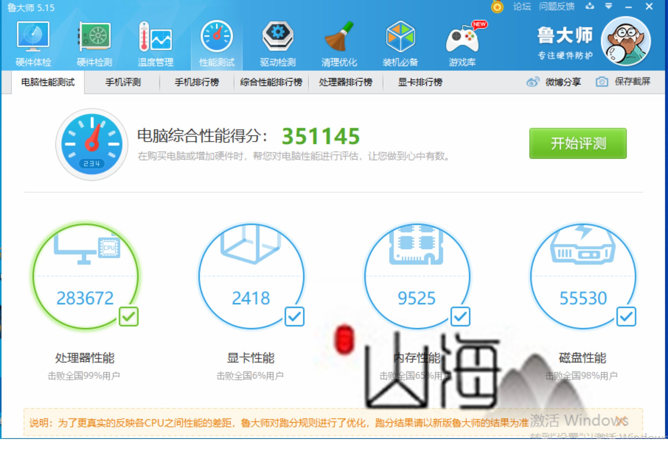This screenshot has height=454, width=668.
Task: Click the camera screenshot icon
Action: 601,82
